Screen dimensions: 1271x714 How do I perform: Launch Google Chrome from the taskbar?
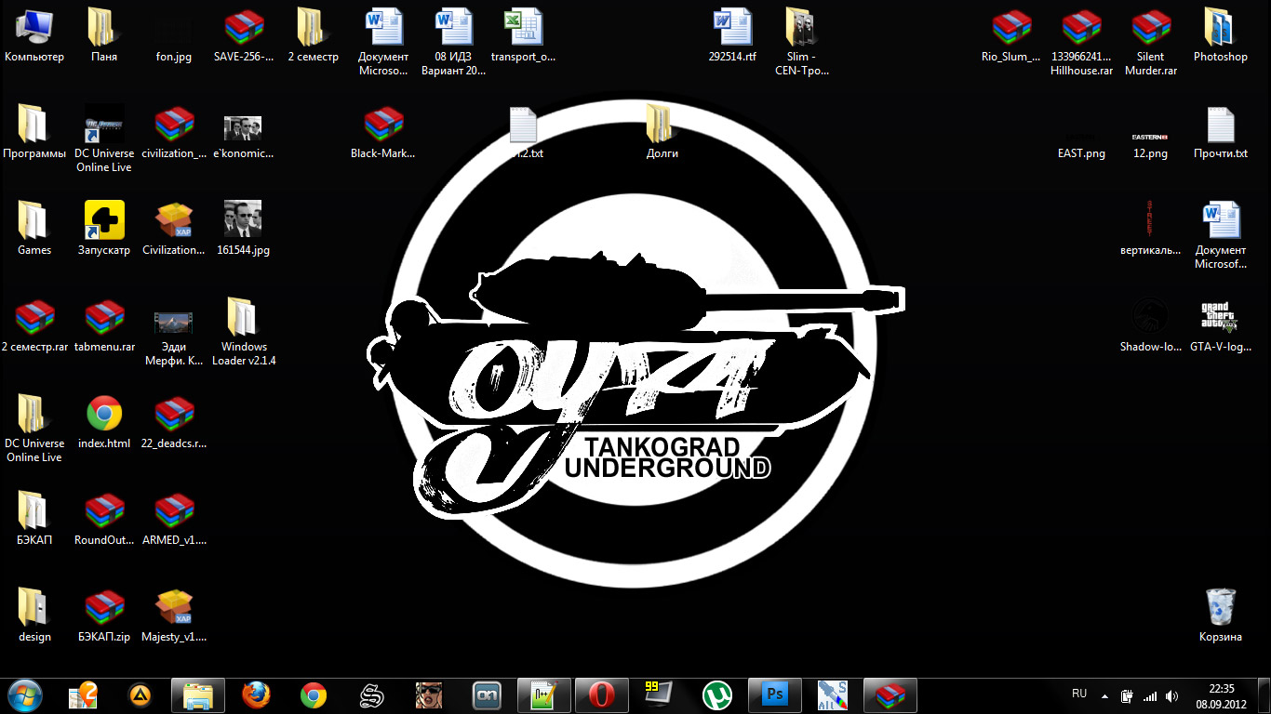coord(314,694)
